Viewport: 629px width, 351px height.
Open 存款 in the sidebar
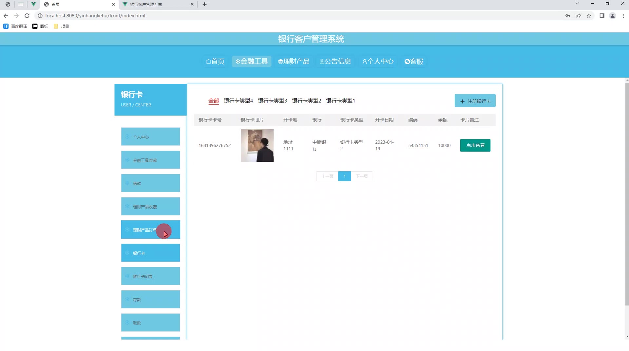pyautogui.click(x=151, y=300)
